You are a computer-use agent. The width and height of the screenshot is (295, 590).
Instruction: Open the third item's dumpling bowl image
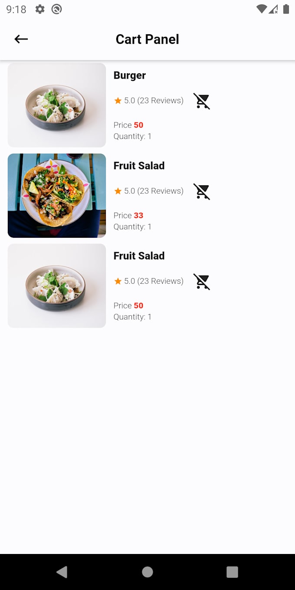pyautogui.click(x=57, y=285)
